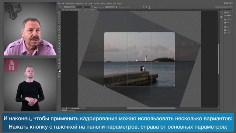This screenshot has width=236, height=133.
Task: Open the Справка menu
Action: [x=119, y=4]
